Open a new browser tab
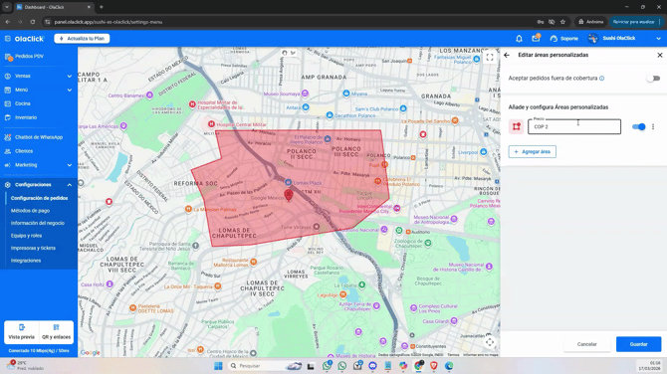 pos(102,7)
